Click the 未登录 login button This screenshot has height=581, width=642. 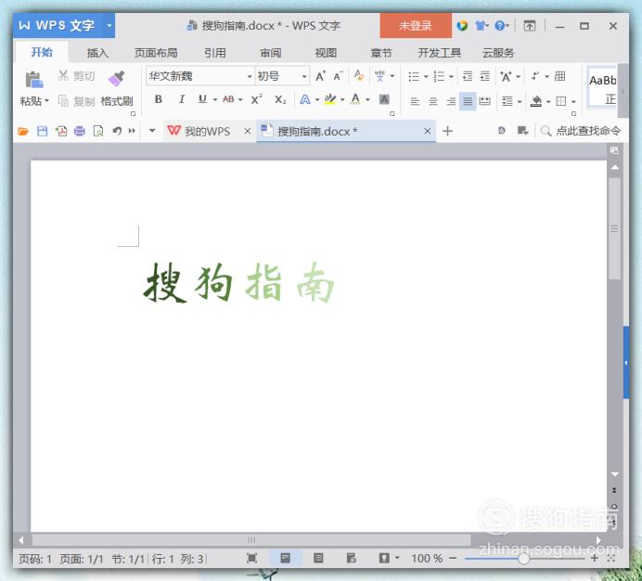click(416, 25)
